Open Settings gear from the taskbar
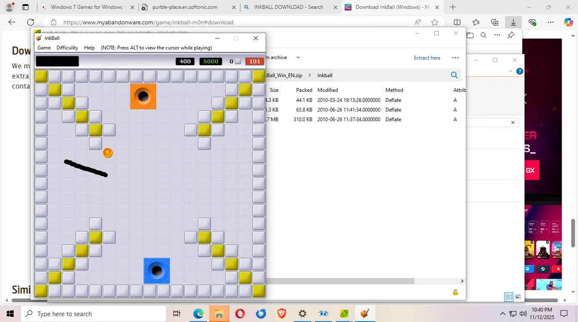The height and width of the screenshot is (322, 578). [x=302, y=314]
